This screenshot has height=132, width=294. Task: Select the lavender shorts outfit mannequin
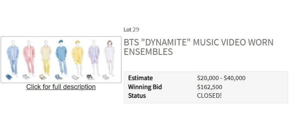(x=94, y=58)
